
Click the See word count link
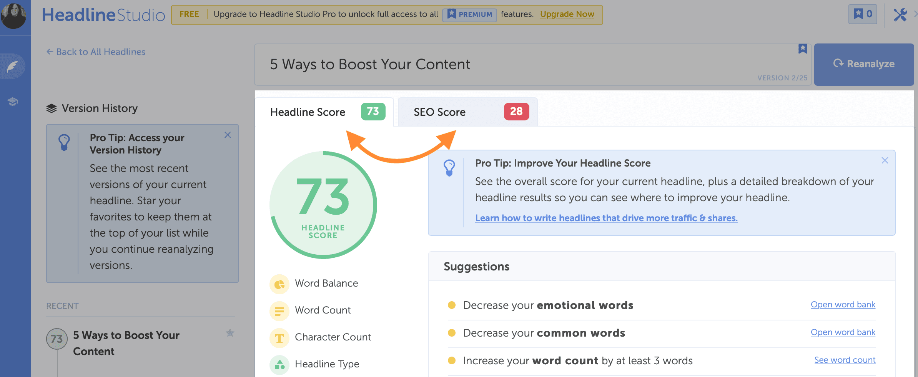coord(845,360)
